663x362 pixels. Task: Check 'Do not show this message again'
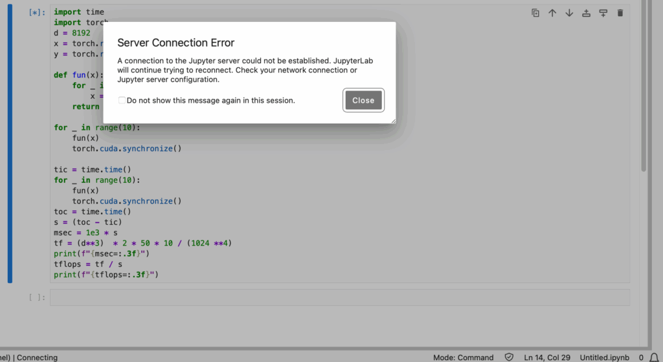[x=122, y=101]
